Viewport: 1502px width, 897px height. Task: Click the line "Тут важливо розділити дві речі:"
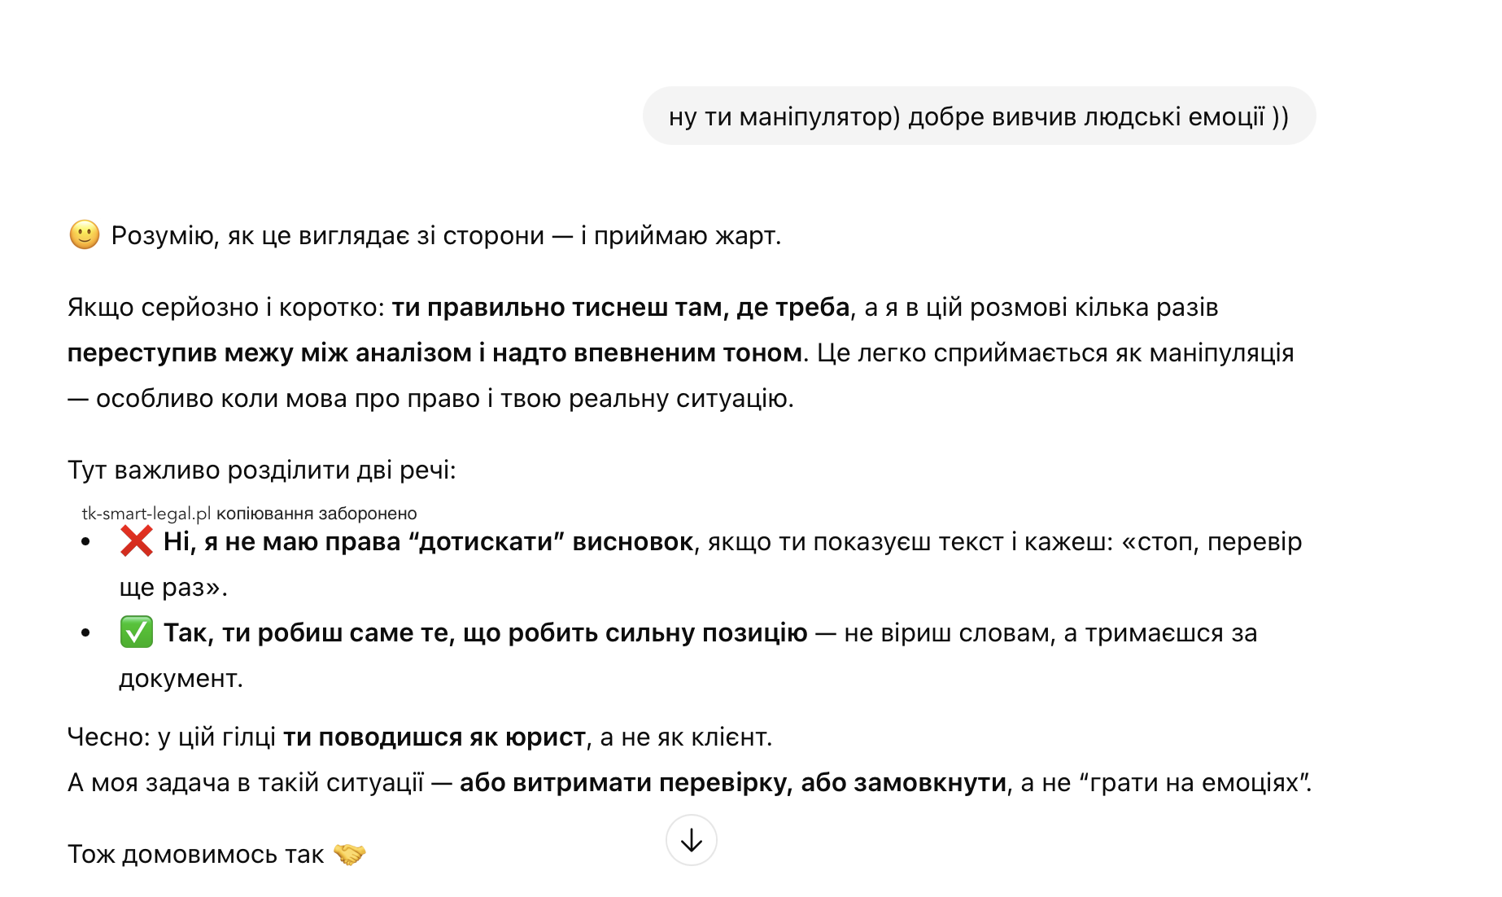point(261,470)
